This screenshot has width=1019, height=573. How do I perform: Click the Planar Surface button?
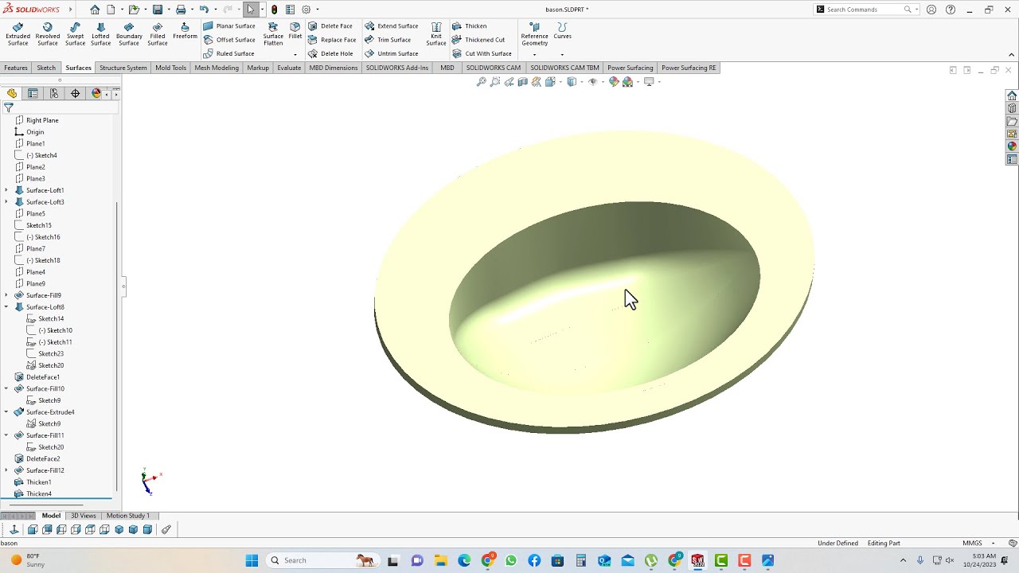point(229,26)
